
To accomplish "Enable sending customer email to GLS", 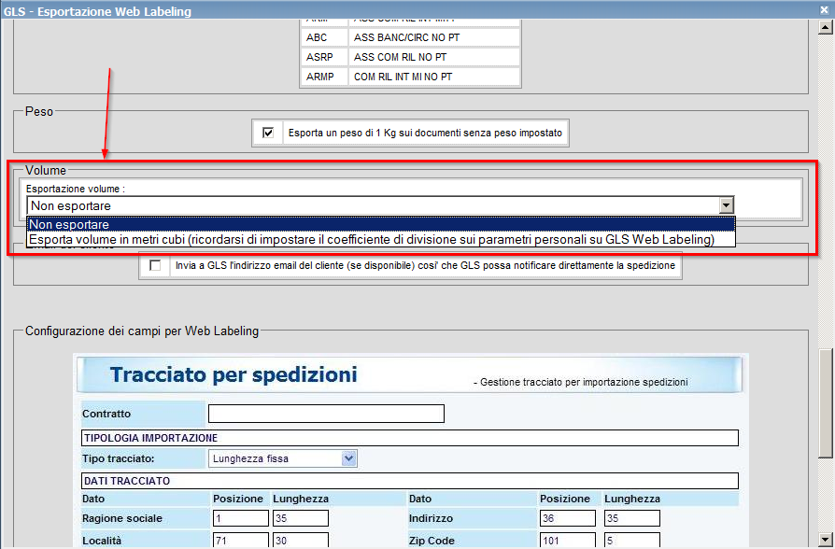I will click(155, 265).
